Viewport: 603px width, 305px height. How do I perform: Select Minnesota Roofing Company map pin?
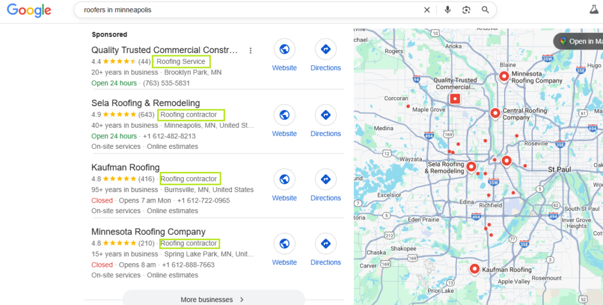[x=504, y=76]
